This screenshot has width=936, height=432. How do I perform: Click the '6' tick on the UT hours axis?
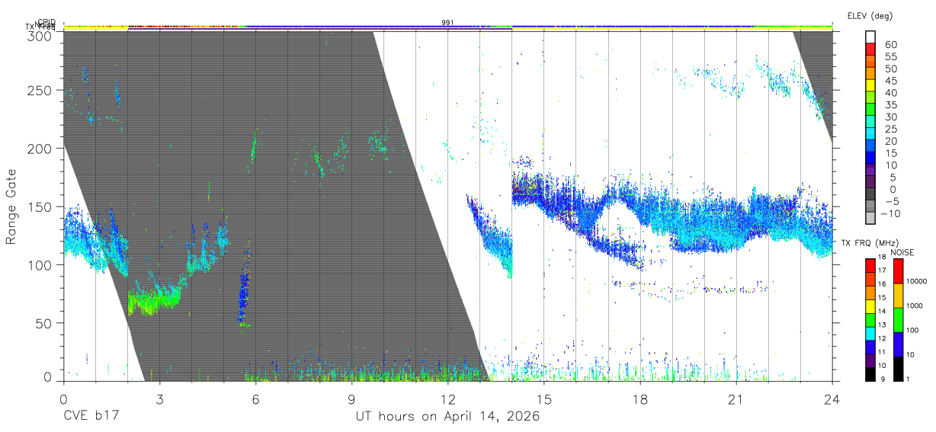(x=255, y=399)
